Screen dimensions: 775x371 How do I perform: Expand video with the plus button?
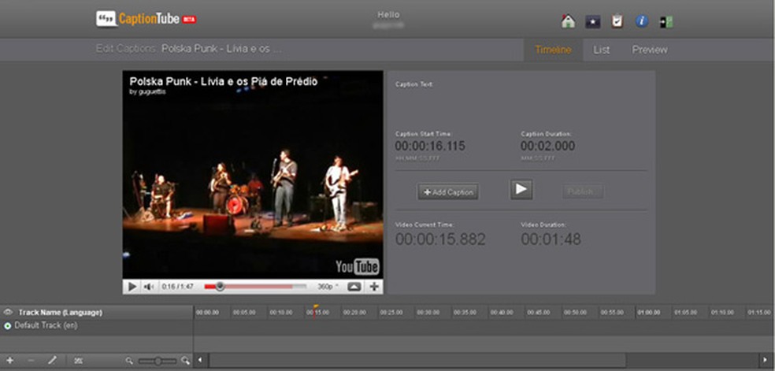point(374,287)
